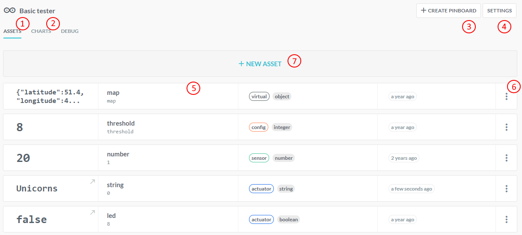Switch to the Charts tab
Screen dimensions: 522x235
coord(41,31)
